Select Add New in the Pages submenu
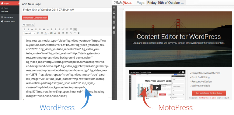Image resolution: width=234 pixels, height=115 pixels. (x=5, y=11)
